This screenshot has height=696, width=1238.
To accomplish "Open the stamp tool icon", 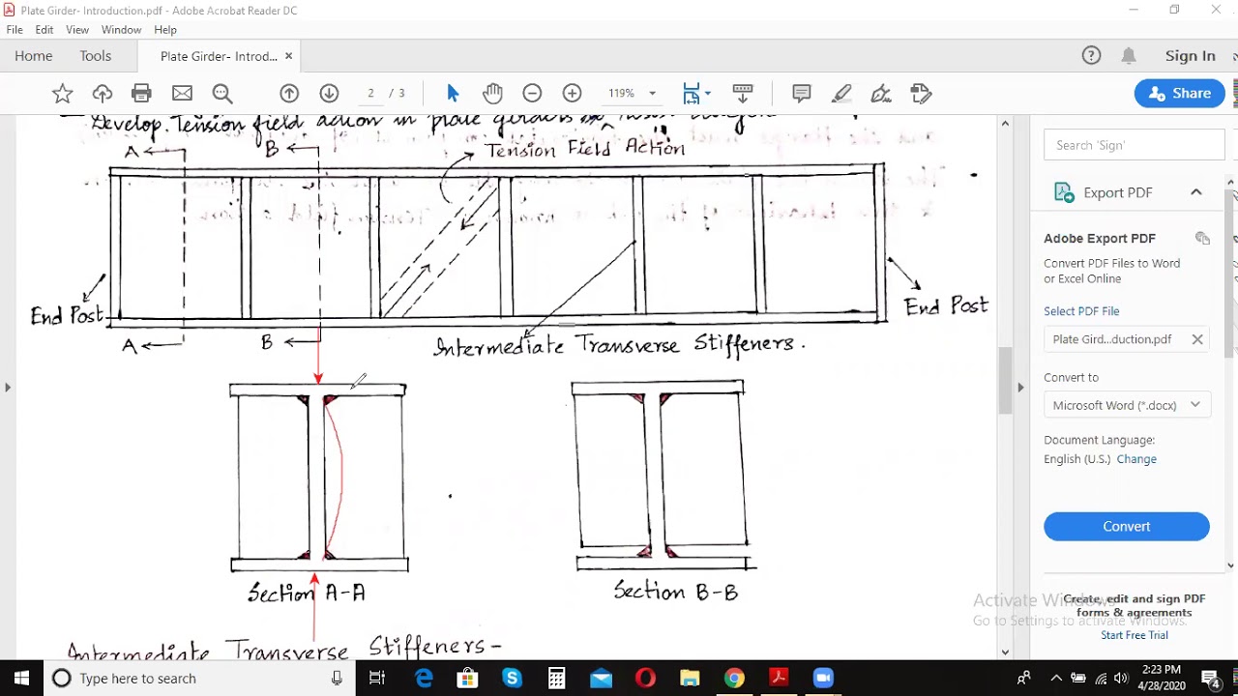I will click(921, 94).
